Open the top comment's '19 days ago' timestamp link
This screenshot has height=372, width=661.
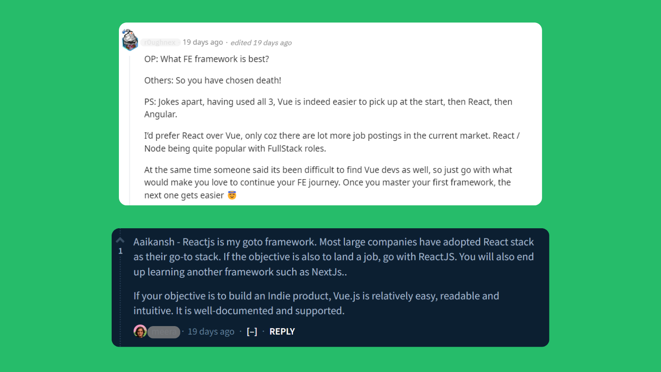click(x=202, y=42)
